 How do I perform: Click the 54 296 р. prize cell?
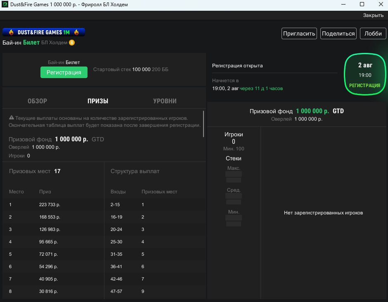coord(48,266)
